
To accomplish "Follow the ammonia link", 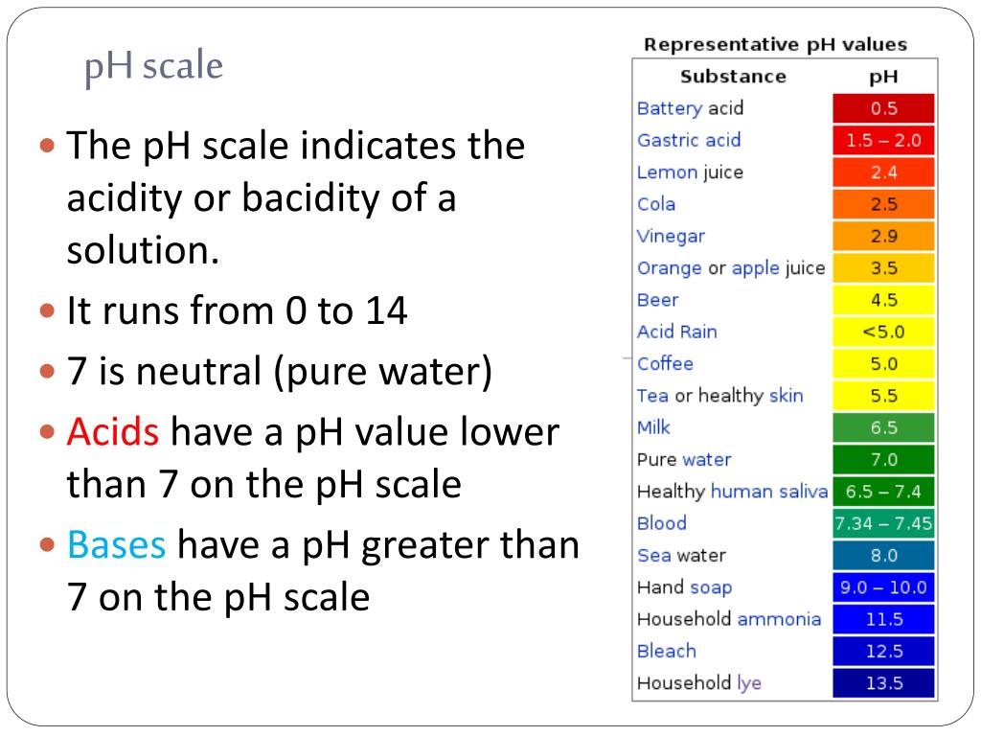I will [779, 619].
